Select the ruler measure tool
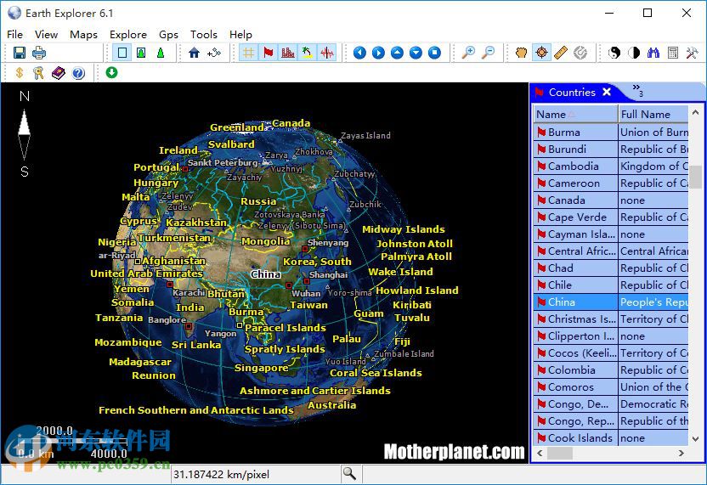Screen dimensions: 707x485 [560, 53]
